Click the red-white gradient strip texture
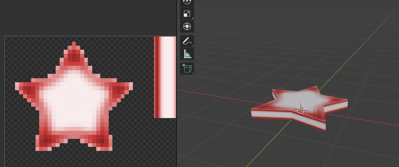 (165, 77)
